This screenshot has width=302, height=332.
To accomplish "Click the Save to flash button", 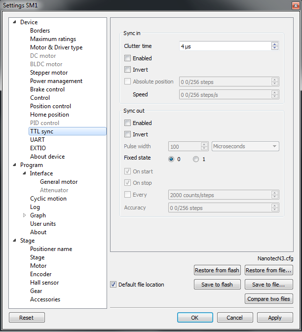I will (217, 285).
